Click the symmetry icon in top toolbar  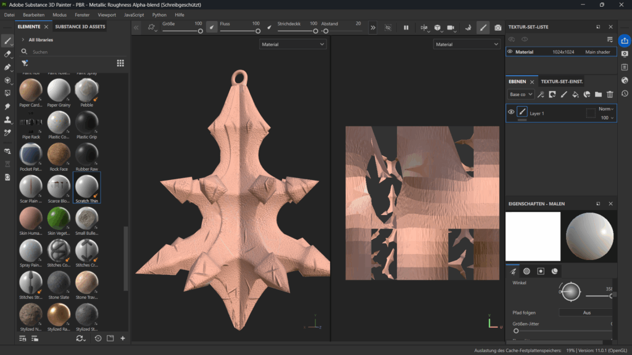423,28
